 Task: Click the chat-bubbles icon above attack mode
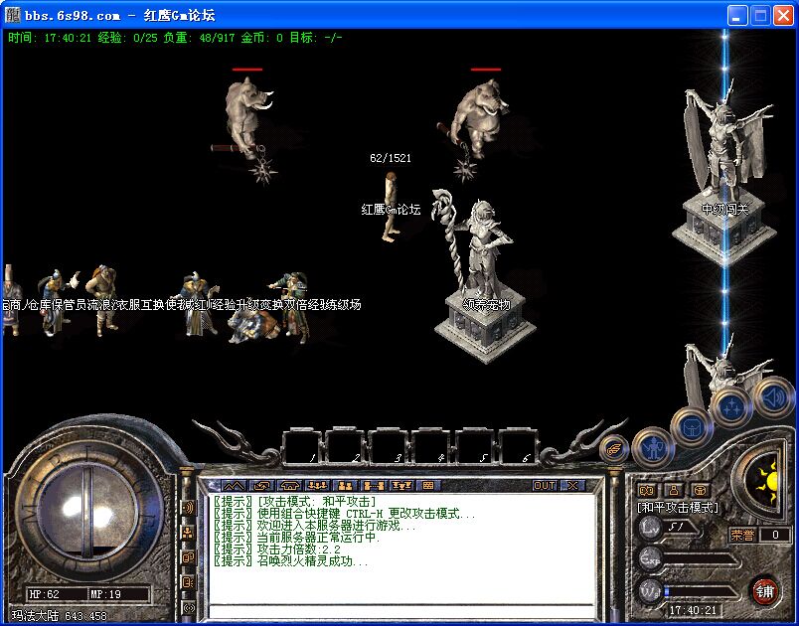pos(647,490)
